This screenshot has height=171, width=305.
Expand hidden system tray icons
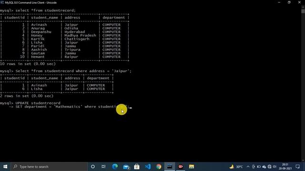pos(248,167)
